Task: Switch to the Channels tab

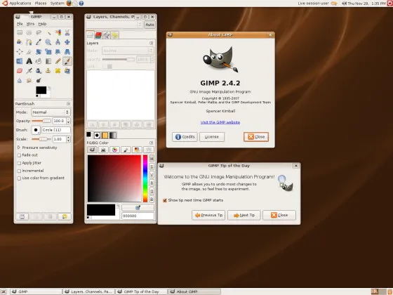Action: pos(98,35)
